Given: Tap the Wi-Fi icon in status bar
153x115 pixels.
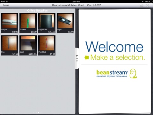Looking at the screenshot, I should click(7, 1).
